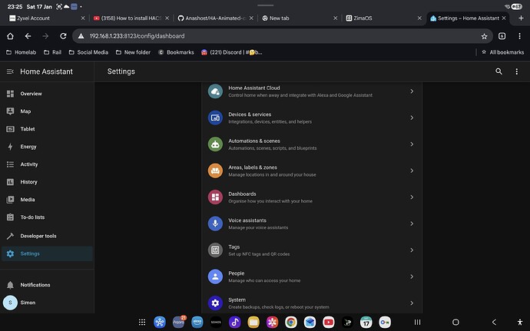
Task: Expand People row chevron
Action: 412,276
